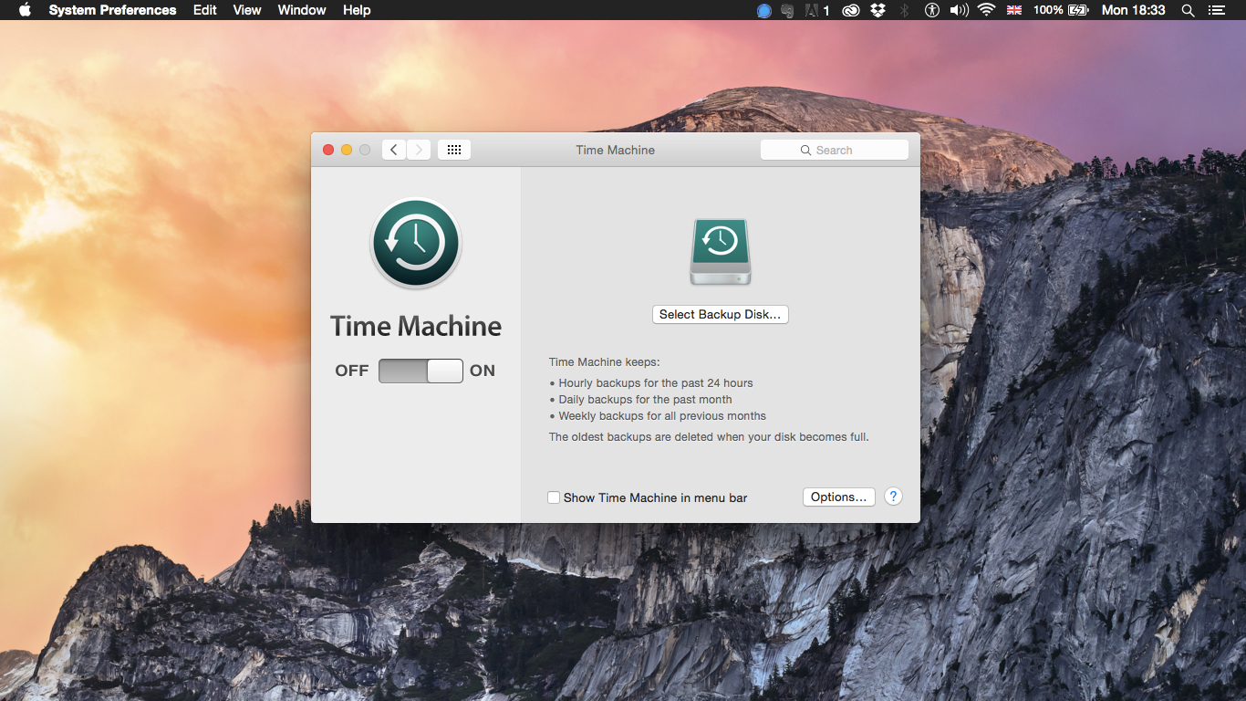Open Time Machine help with question mark button

pos(894,497)
